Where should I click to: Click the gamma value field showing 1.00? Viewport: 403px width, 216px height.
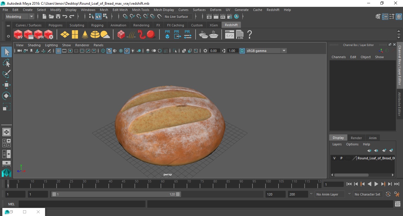(x=232, y=51)
